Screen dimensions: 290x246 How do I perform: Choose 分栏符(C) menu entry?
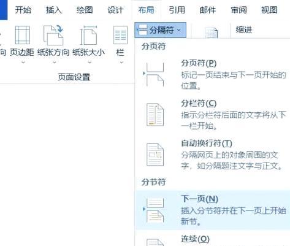(x=213, y=115)
